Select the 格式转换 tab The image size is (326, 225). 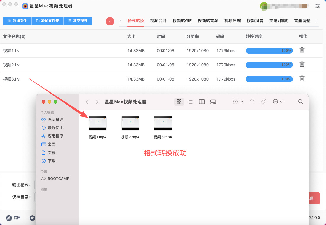(x=136, y=21)
